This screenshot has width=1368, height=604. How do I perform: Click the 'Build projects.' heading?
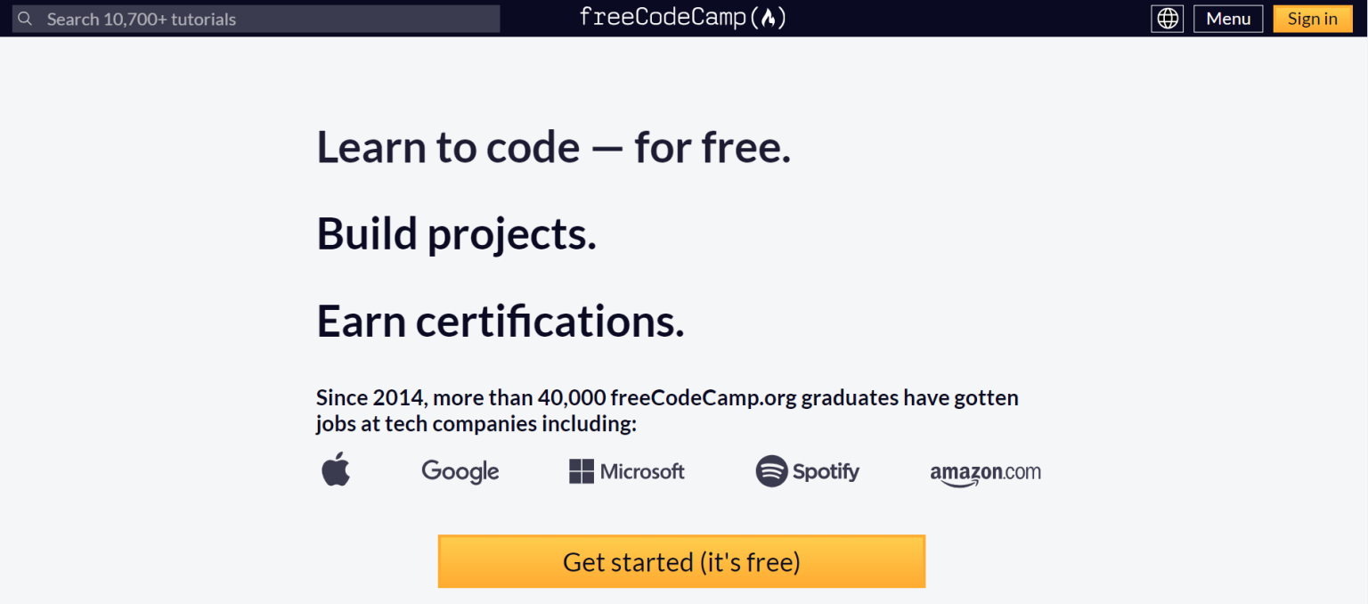click(x=456, y=233)
